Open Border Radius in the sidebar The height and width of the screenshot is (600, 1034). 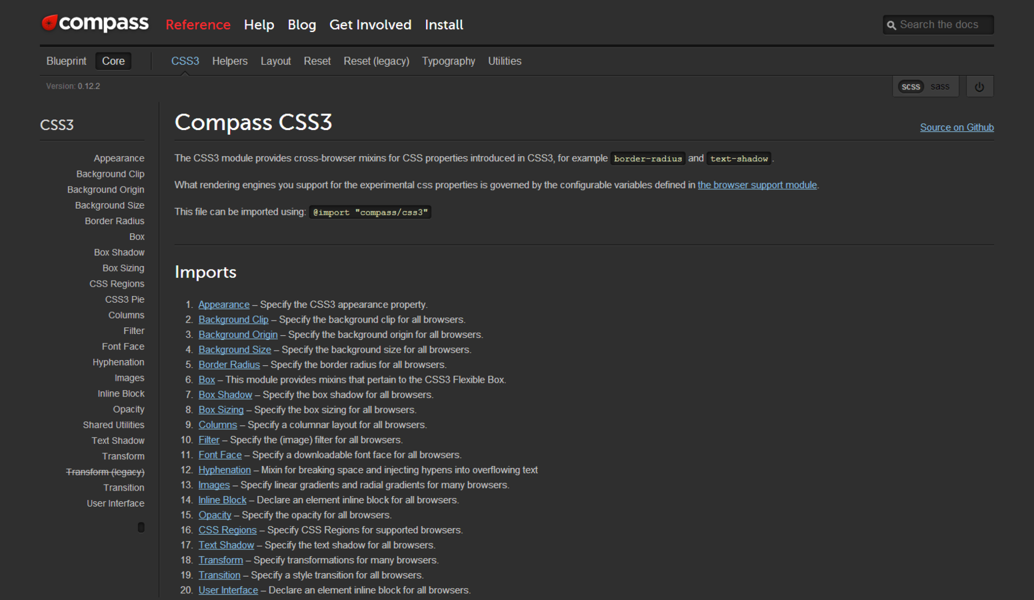click(x=115, y=221)
